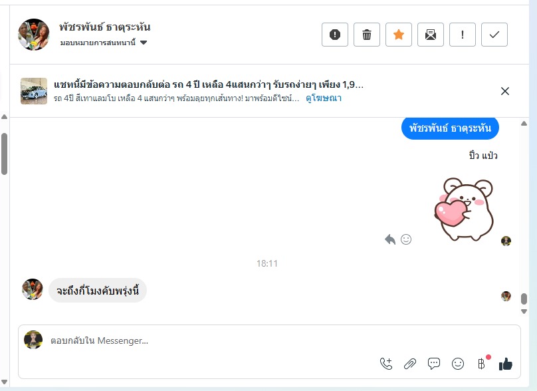
Task: Mark conversation done with checkmark button
Action: pos(494,35)
